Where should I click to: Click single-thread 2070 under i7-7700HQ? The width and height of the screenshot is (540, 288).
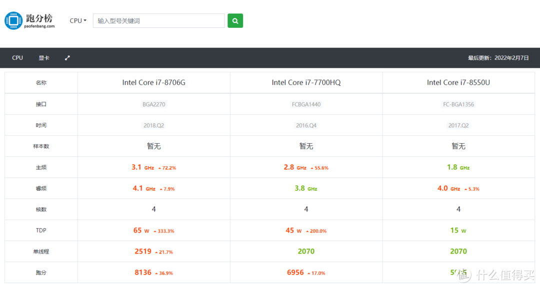306,252
